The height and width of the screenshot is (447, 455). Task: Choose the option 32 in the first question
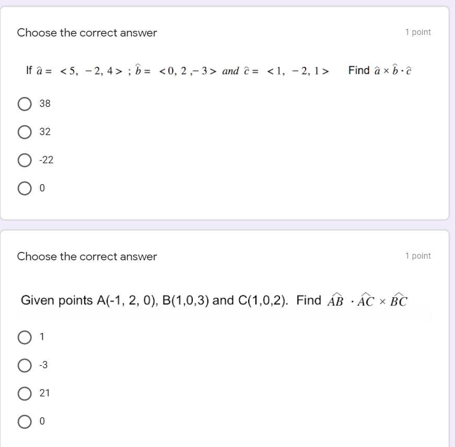[24, 132]
